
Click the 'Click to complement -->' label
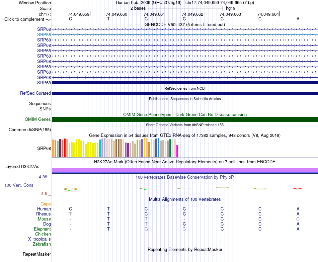[x=27, y=19]
